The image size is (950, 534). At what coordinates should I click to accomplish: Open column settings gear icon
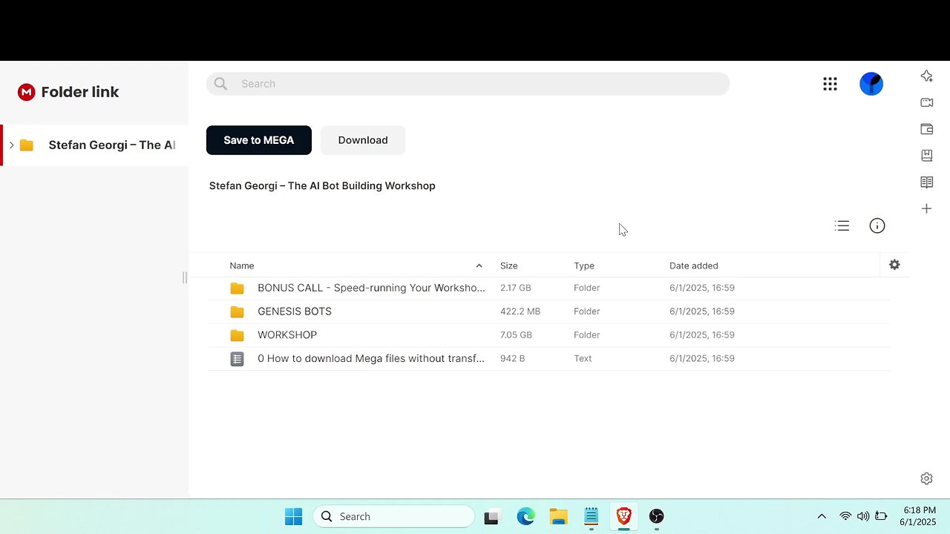(894, 265)
